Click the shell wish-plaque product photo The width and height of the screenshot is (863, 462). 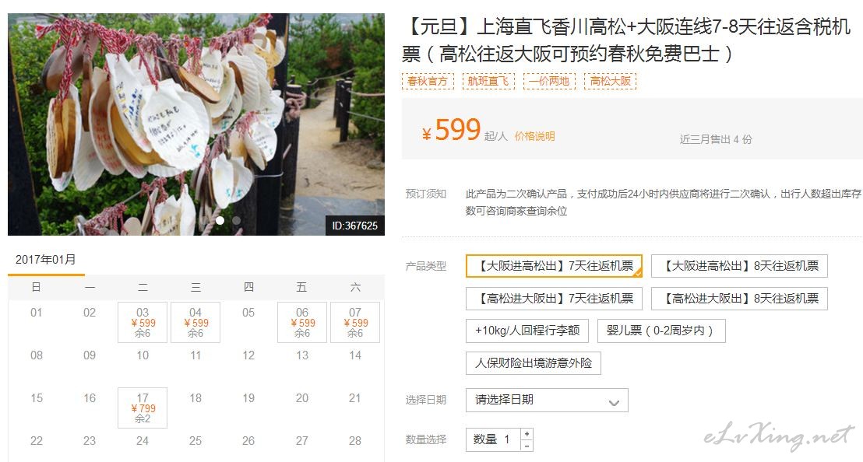pyautogui.click(x=196, y=124)
